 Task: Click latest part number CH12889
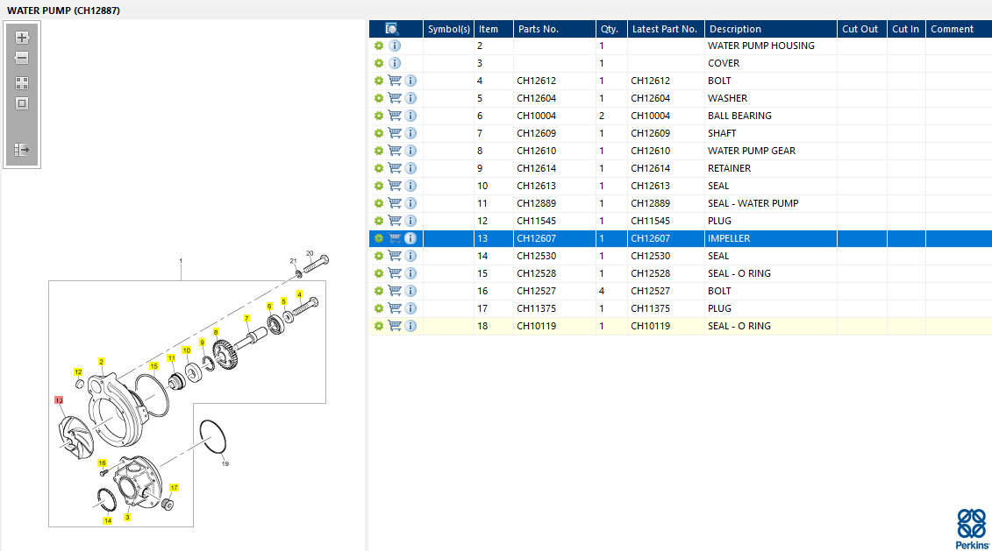pyautogui.click(x=650, y=203)
